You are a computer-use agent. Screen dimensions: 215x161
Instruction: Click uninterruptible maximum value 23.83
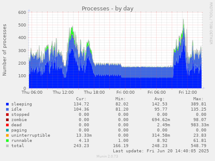[x=200, y=135]
